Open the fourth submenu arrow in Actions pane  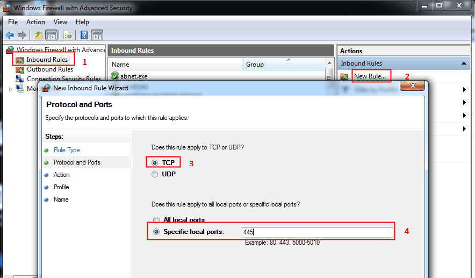(464, 129)
